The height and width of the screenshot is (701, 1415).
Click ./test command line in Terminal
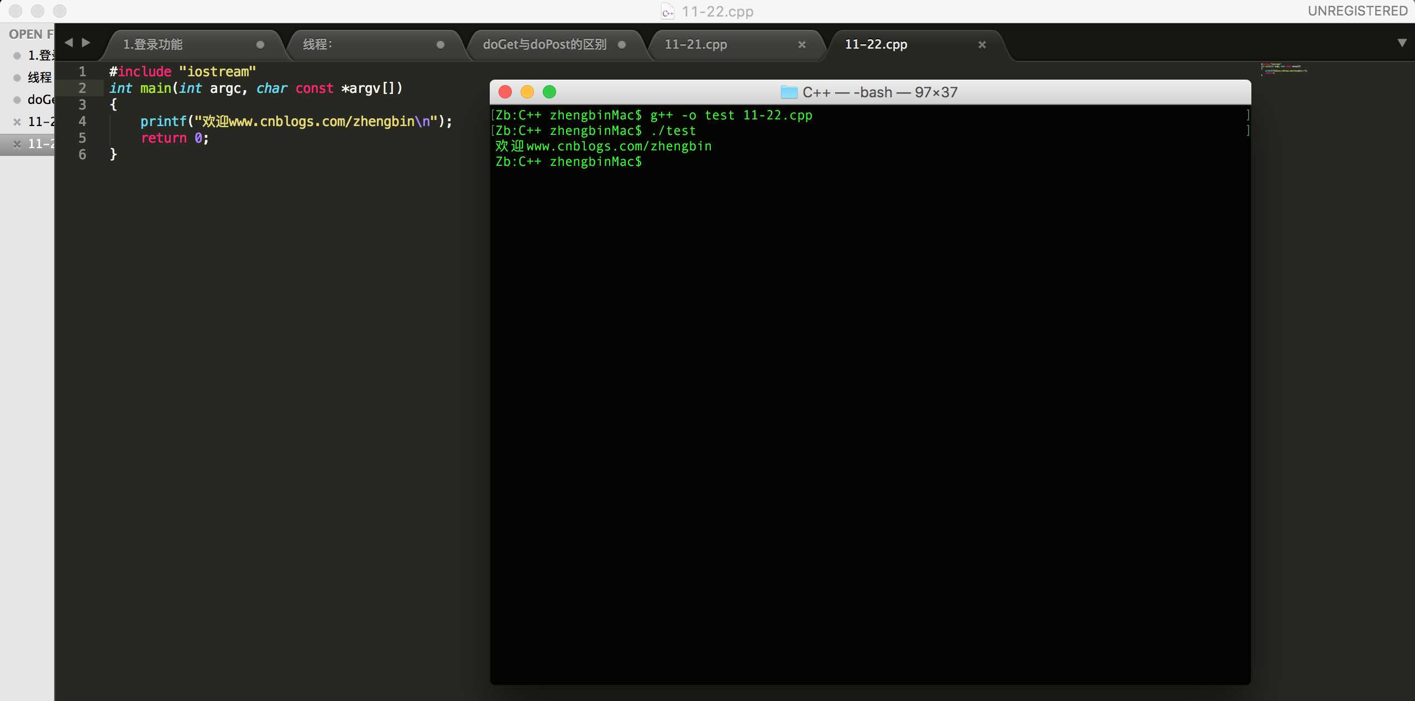[x=673, y=130]
